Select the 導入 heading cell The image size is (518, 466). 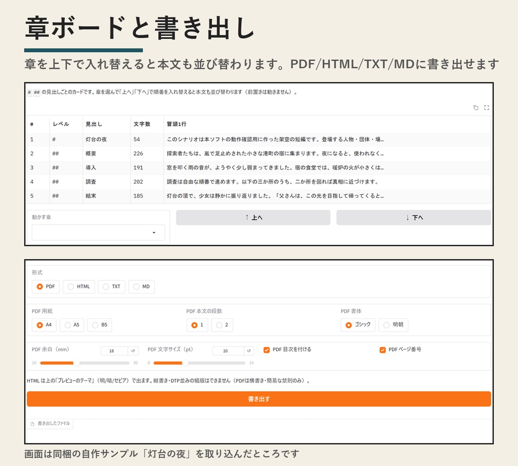[106, 167]
